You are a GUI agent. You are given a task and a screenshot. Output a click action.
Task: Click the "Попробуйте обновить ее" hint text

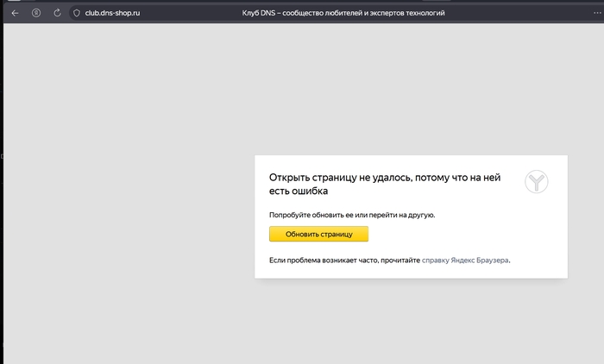[x=313, y=214]
